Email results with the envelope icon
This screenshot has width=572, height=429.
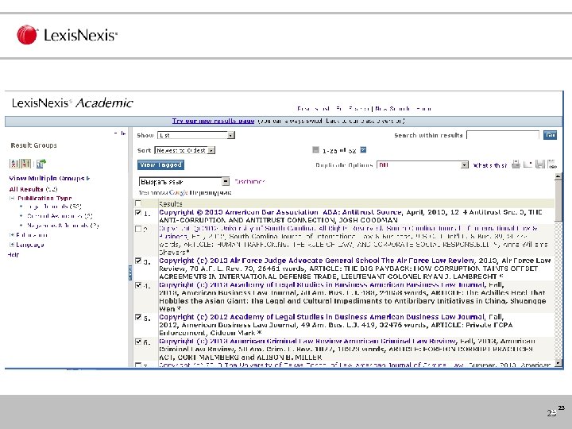[x=528, y=164]
